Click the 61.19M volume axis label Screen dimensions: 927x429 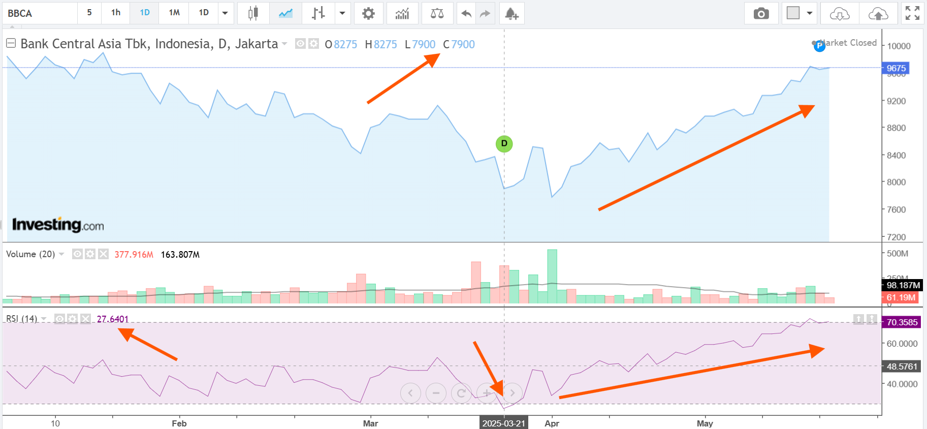click(x=901, y=297)
